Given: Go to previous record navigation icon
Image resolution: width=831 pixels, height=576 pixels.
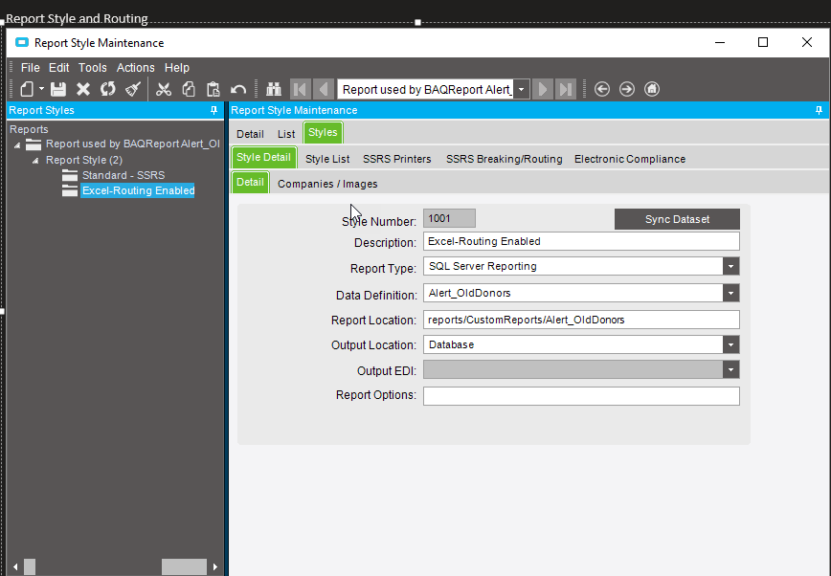Looking at the screenshot, I should tap(324, 89).
